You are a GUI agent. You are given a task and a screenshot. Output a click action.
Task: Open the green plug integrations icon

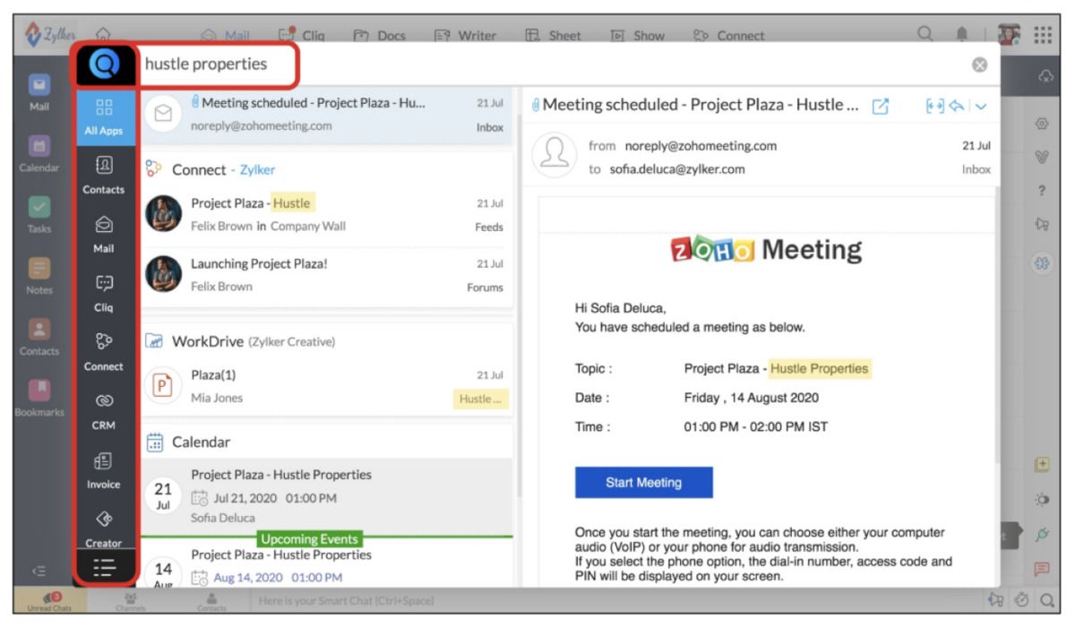(1042, 534)
